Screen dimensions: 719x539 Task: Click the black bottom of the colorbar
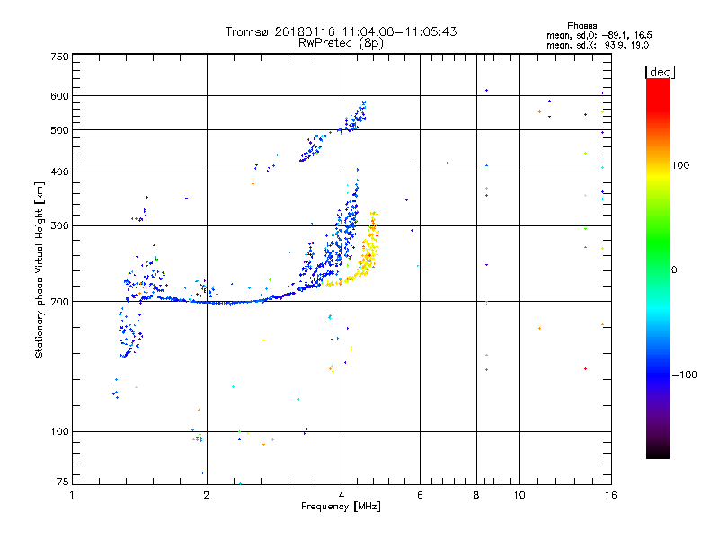(x=658, y=452)
